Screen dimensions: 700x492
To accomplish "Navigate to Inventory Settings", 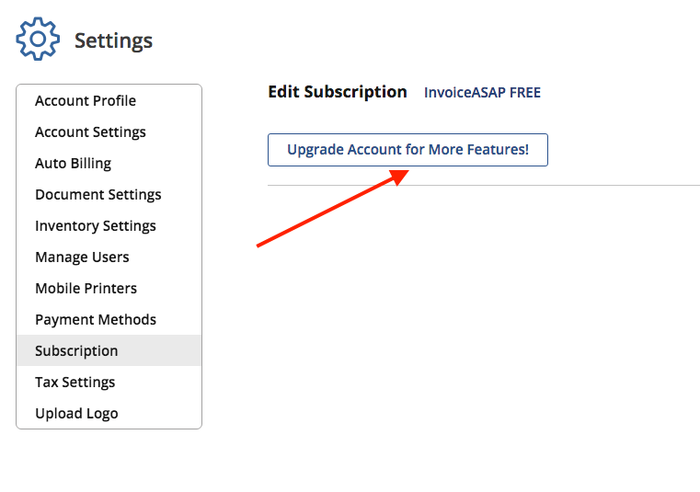I will coord(96,226).
